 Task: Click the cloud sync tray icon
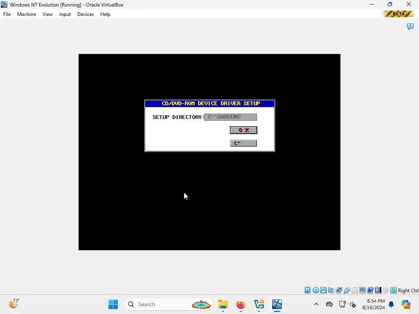click(x=329, y=304)
